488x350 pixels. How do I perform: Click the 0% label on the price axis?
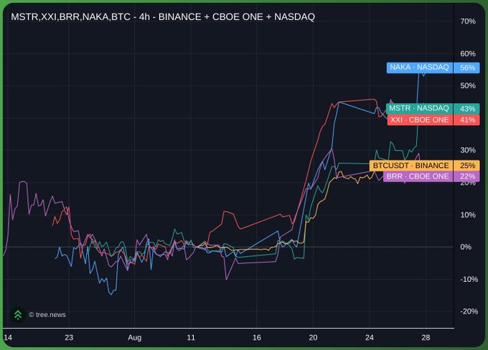(466, 247)
